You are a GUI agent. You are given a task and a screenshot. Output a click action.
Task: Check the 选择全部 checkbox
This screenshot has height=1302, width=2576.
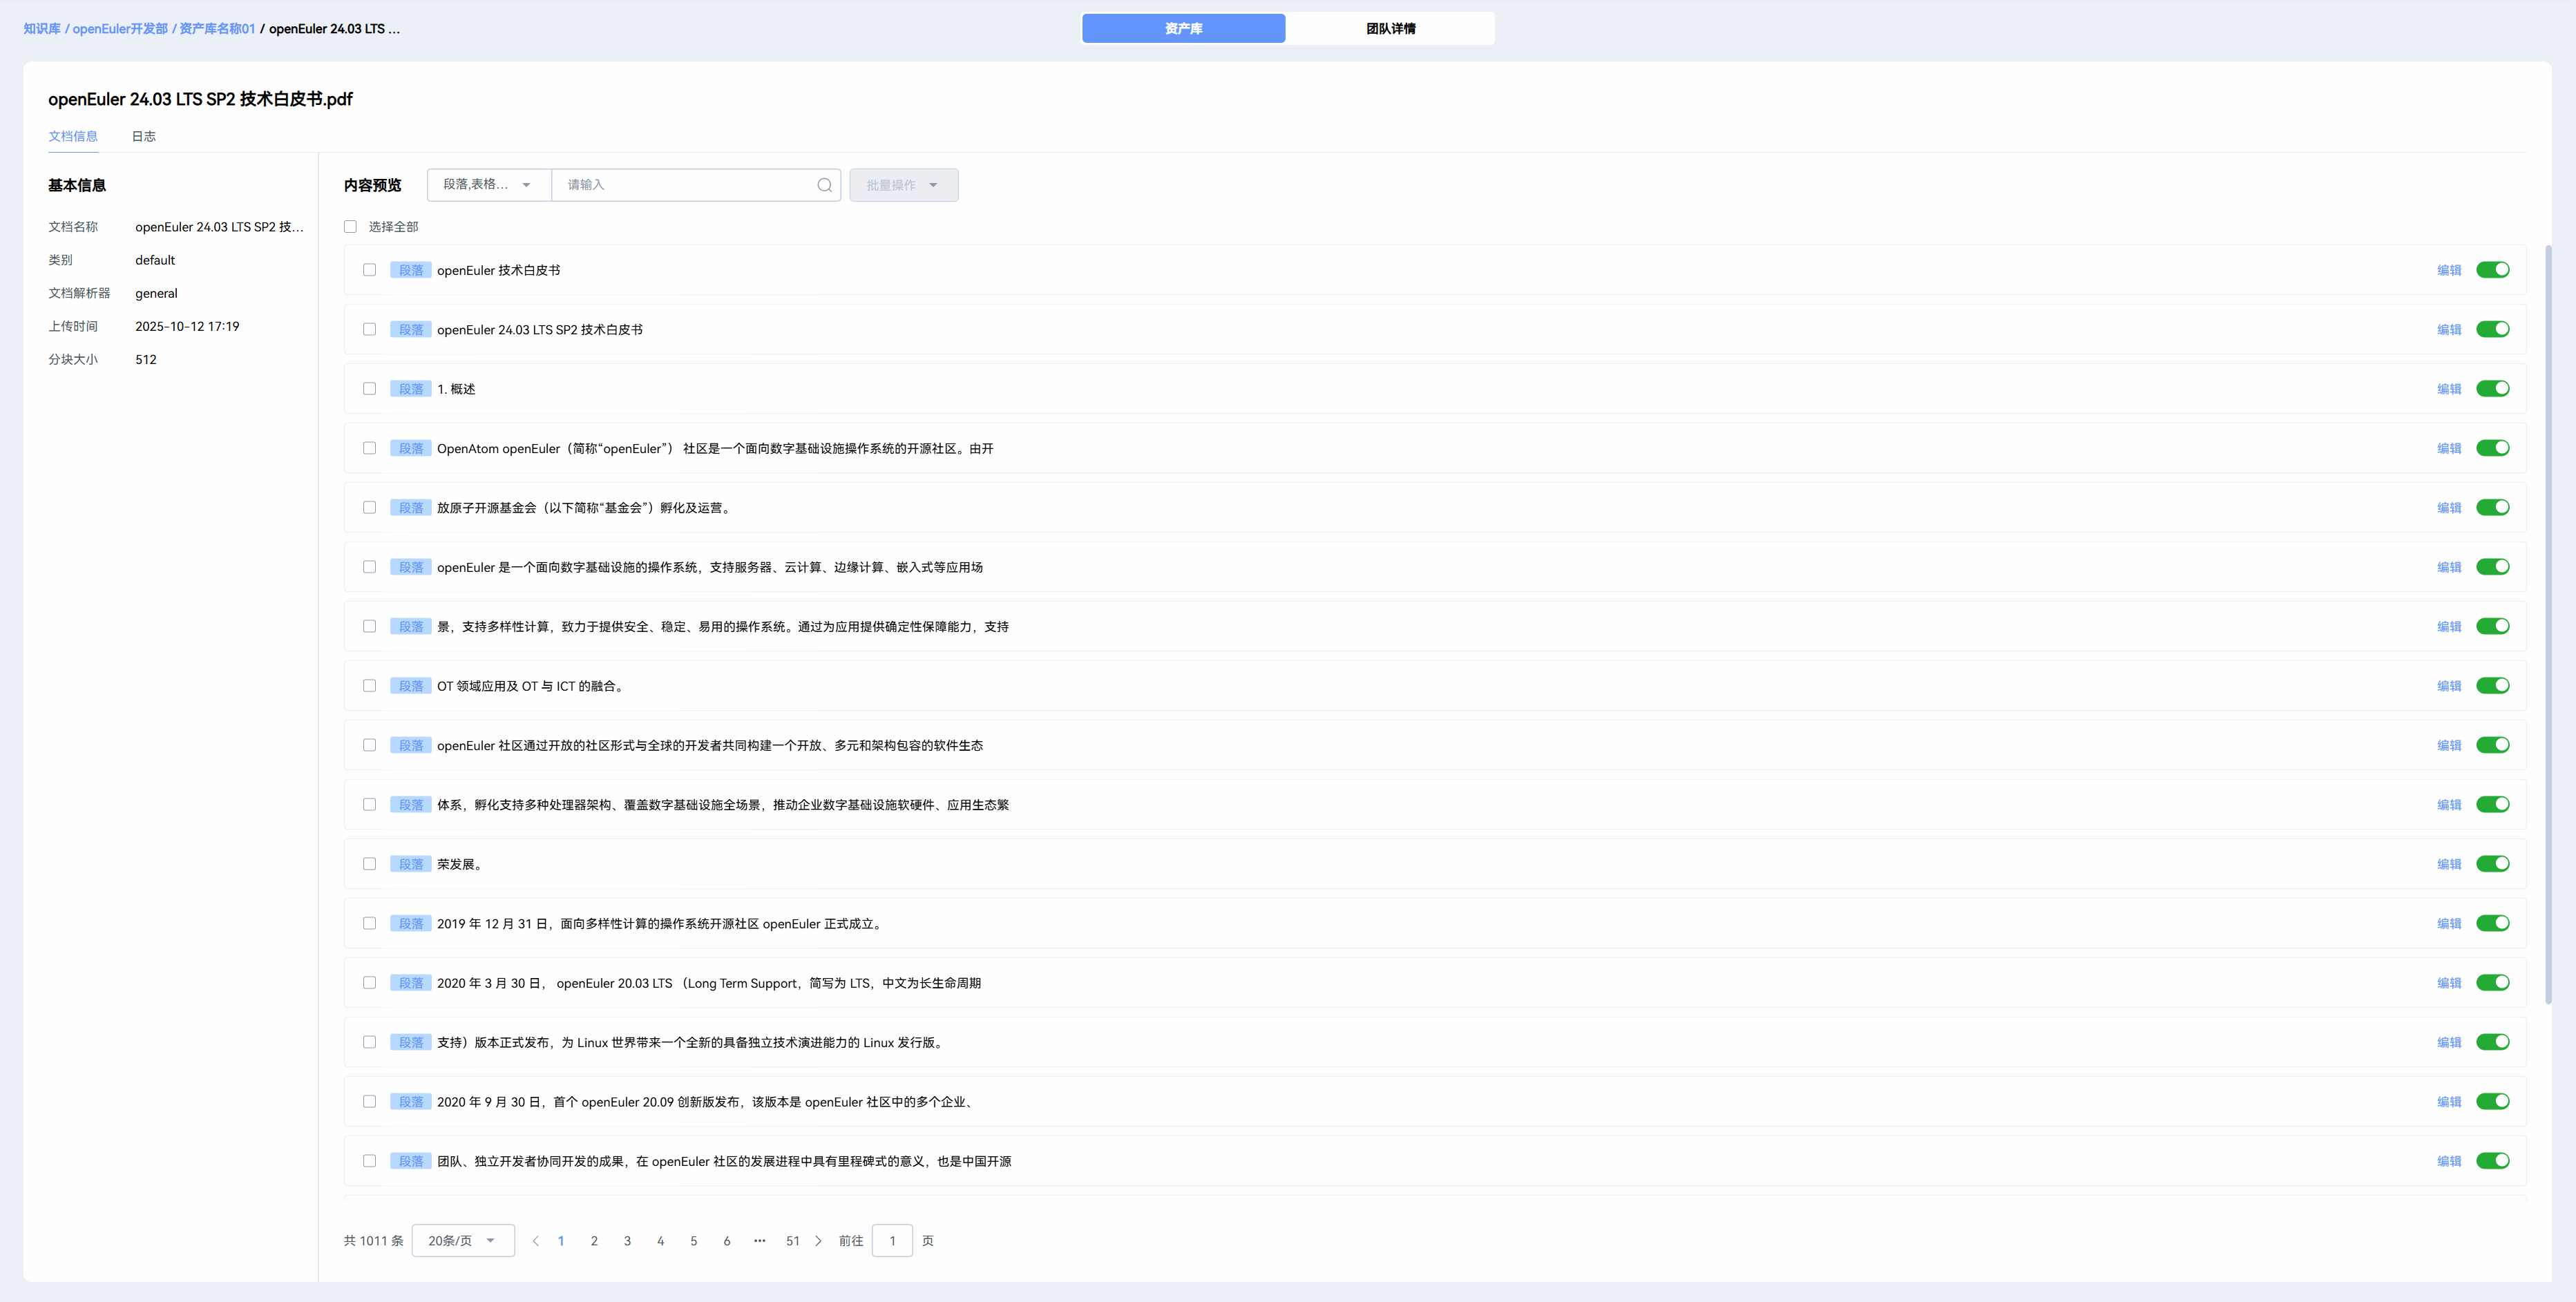tap(350, 227)
